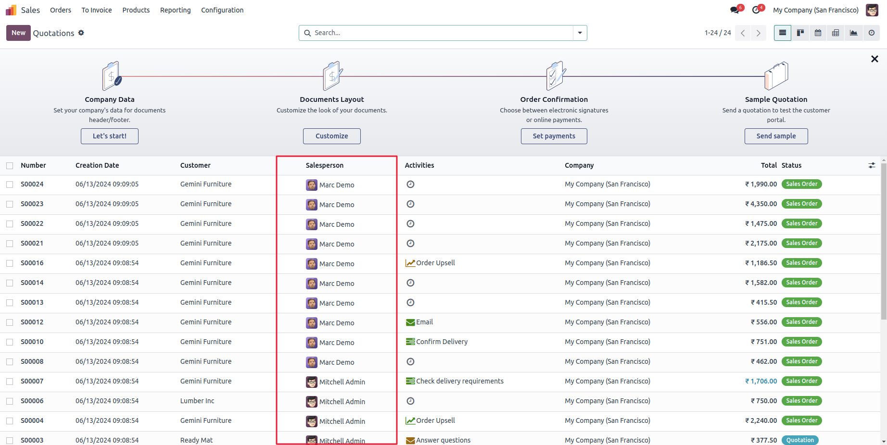Screen dimensions: 887x445
Task: Click the activity clock for S00024
Action: tap(410, 184)
